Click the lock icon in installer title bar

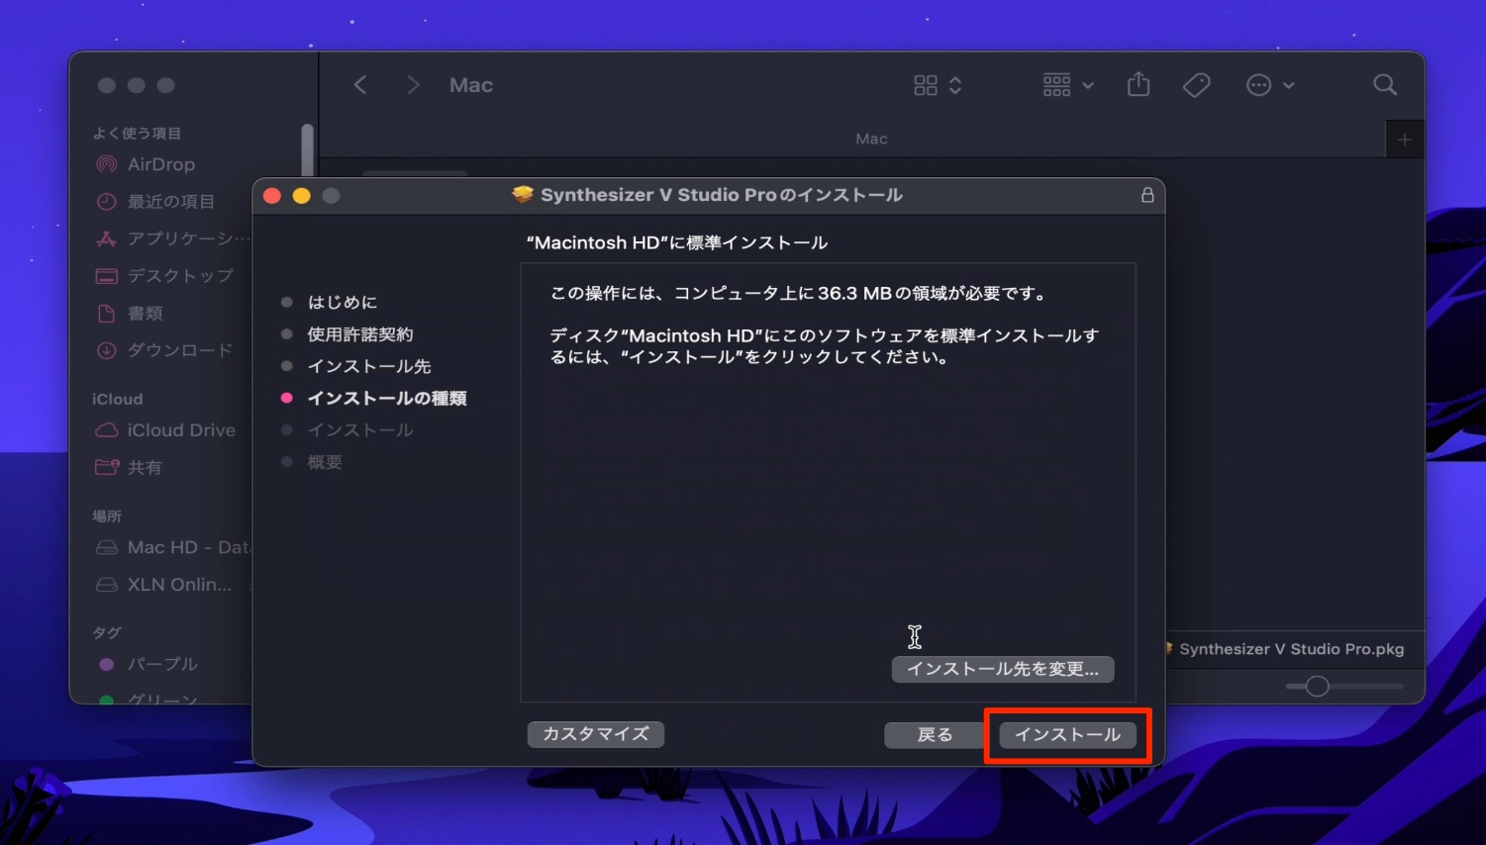click(x=1147, y=195)
